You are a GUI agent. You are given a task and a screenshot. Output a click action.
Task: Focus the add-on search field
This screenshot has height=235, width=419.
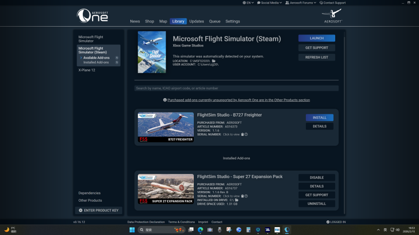pos(237,88)
